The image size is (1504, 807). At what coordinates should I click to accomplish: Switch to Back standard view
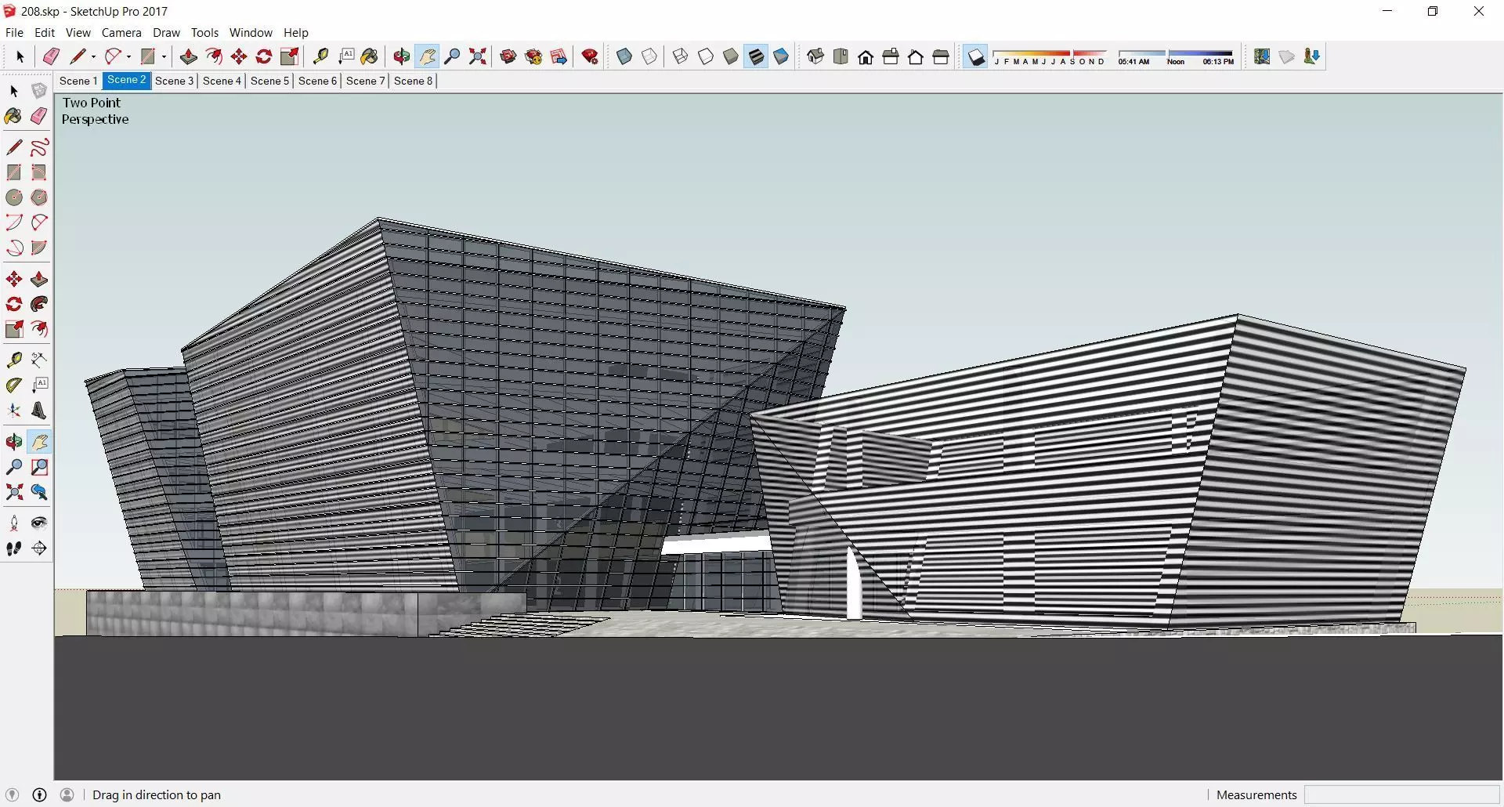[x=916, y=56]
